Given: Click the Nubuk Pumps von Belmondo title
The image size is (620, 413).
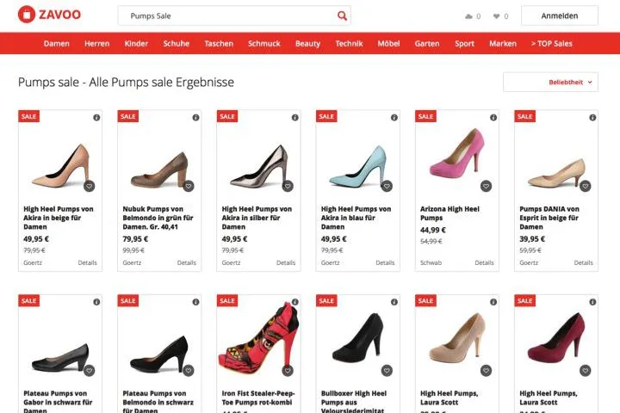Looking at the screenshot, I should (158, 218).
